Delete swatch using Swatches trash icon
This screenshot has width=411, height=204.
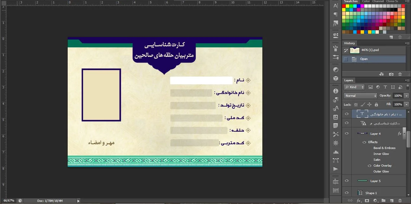400,37
